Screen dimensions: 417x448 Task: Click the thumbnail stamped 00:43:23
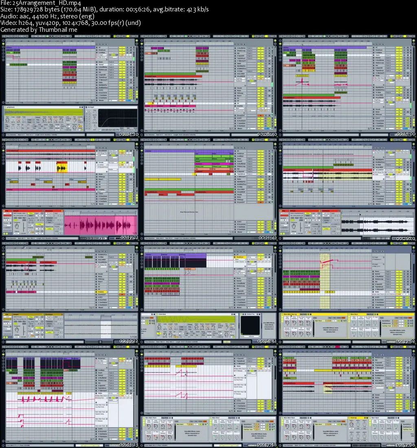tap(70, 396)
